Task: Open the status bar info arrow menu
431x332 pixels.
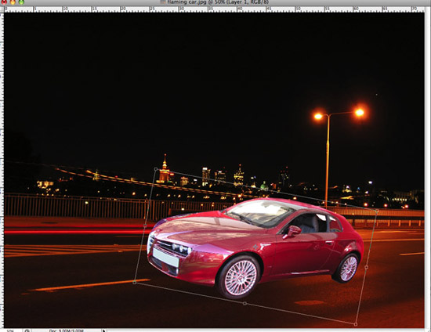Action: tap(104, 330)
